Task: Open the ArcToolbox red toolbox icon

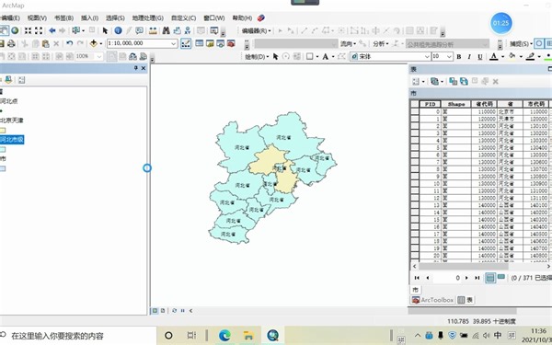Action: point(231,43)
